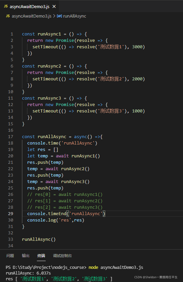Switch to the 调试控制台 panel tab
This screenshot has height=282, width=183.
62,256
